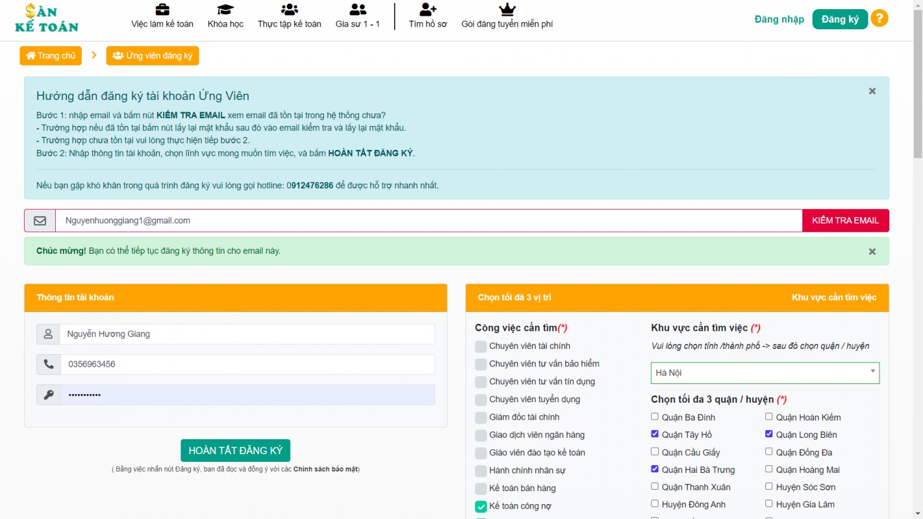Open the Việc làm kế toán briefcase icon
The width and height of the screenshot is (923, 519).
162,10
